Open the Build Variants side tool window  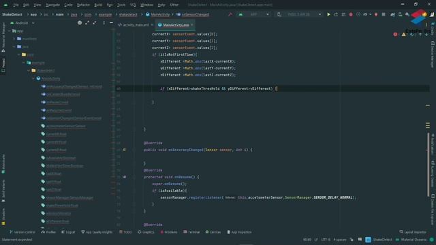tap(3, 191)
